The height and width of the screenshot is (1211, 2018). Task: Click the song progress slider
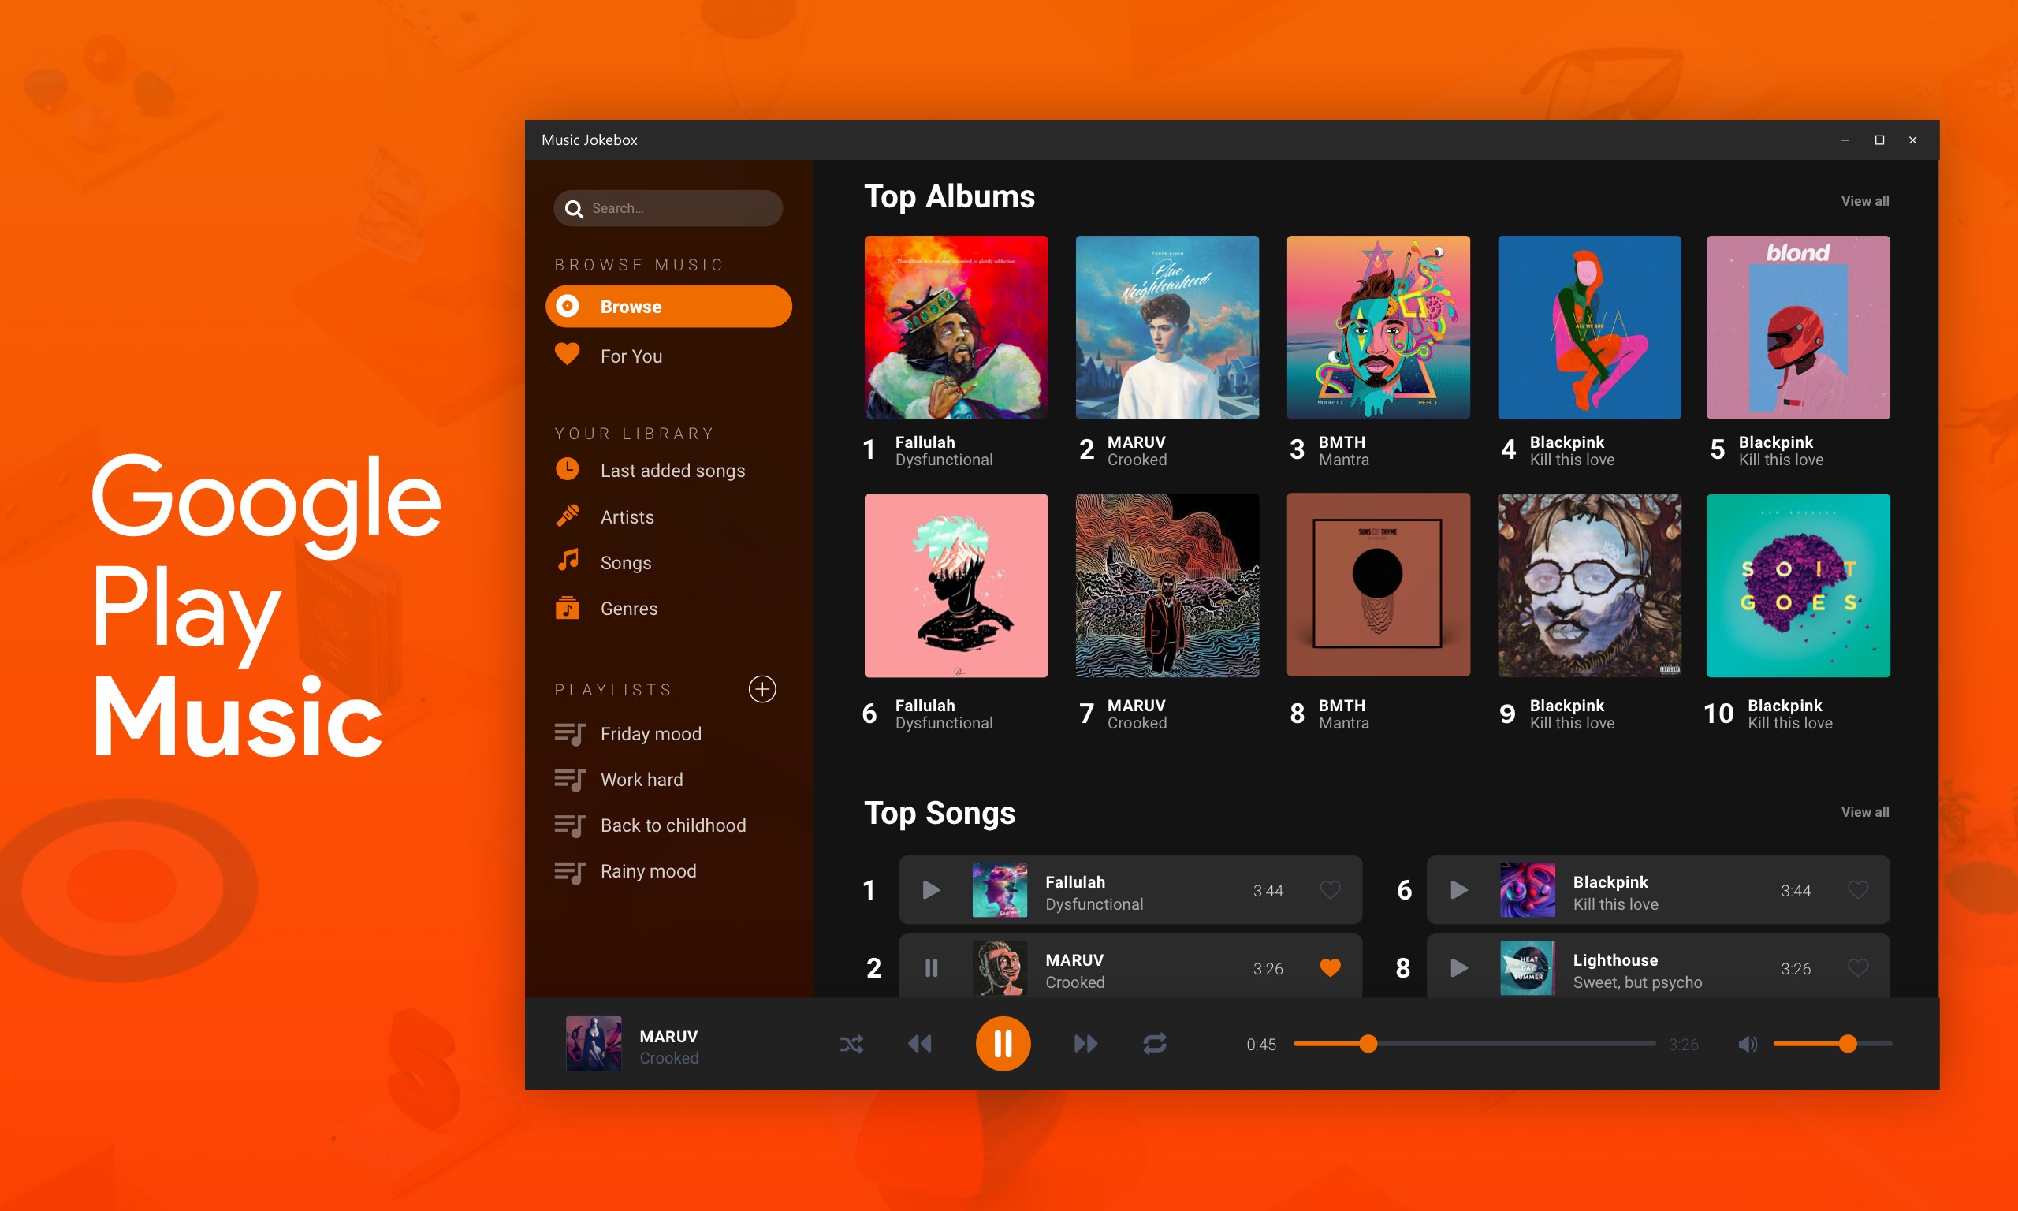[x=1474, y=1044]
